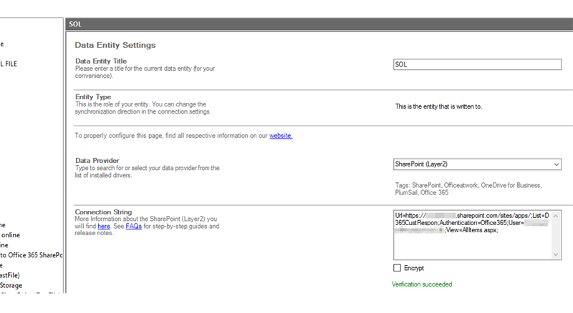The height and width of the screenshot is (313, 573).
Task: Select the 'Storage' item in left panel
Action: click(x=11, y=285)
